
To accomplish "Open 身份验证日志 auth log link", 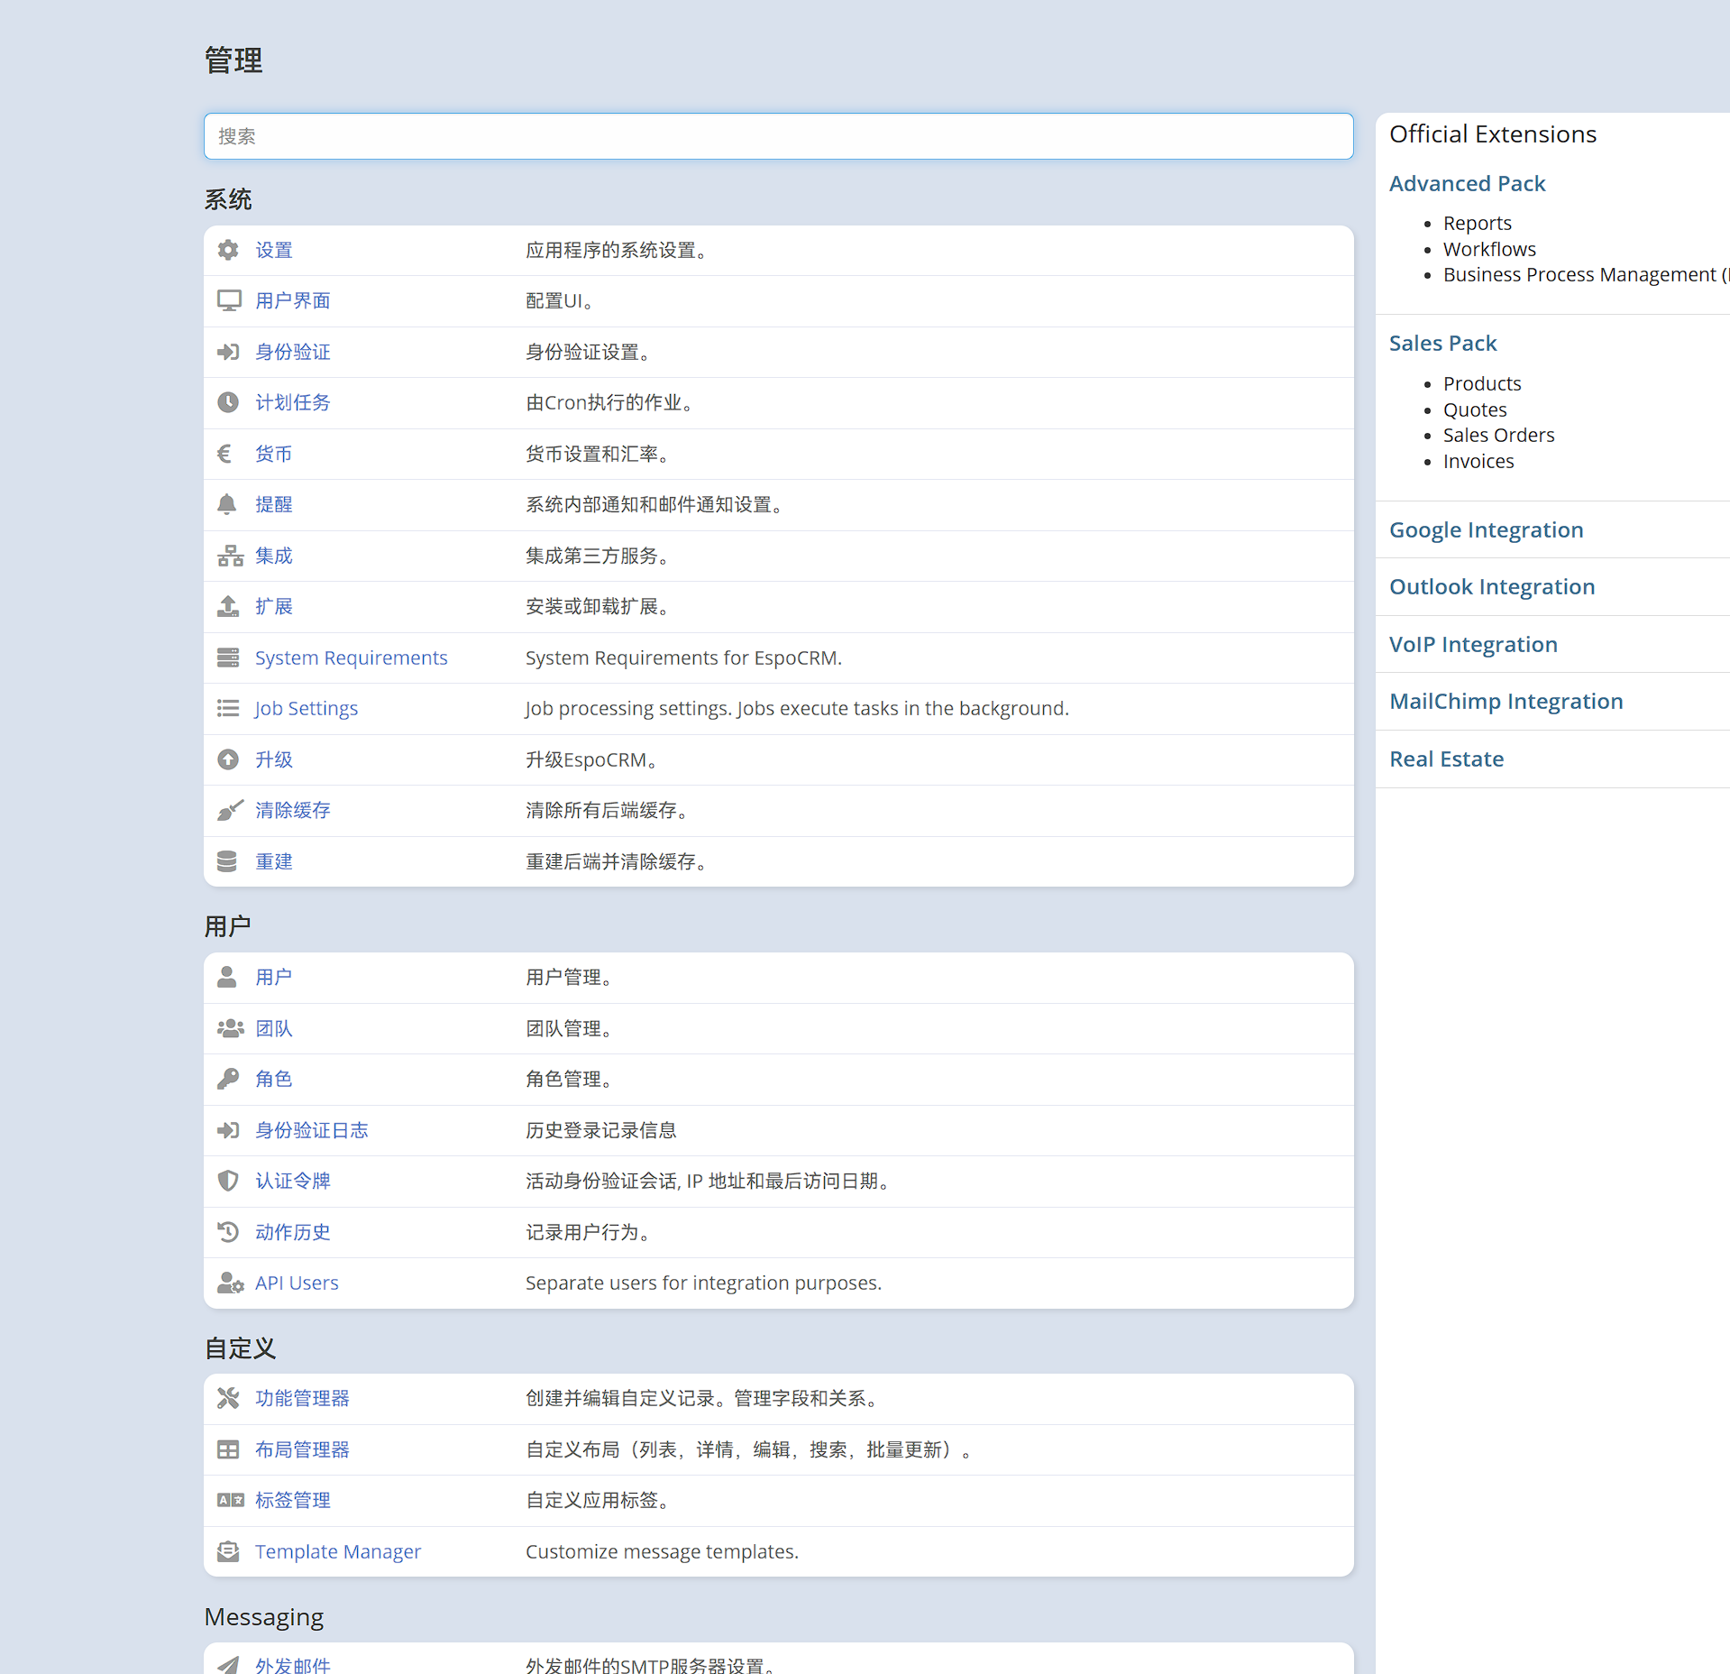I will click(x=311, y=1130).
